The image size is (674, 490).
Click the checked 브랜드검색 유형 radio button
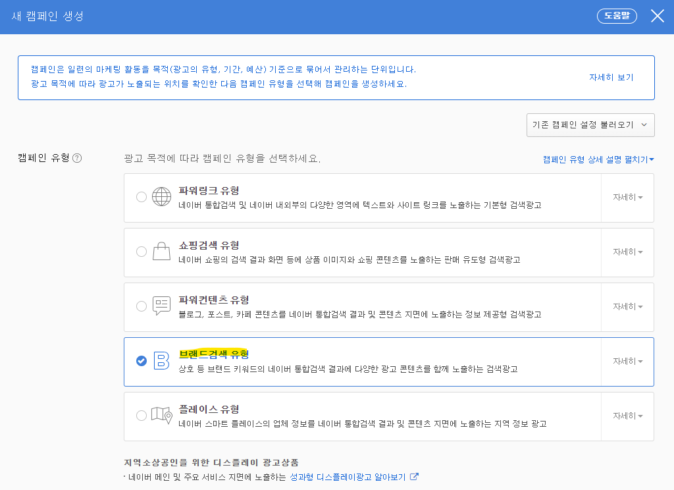[142, 361]
